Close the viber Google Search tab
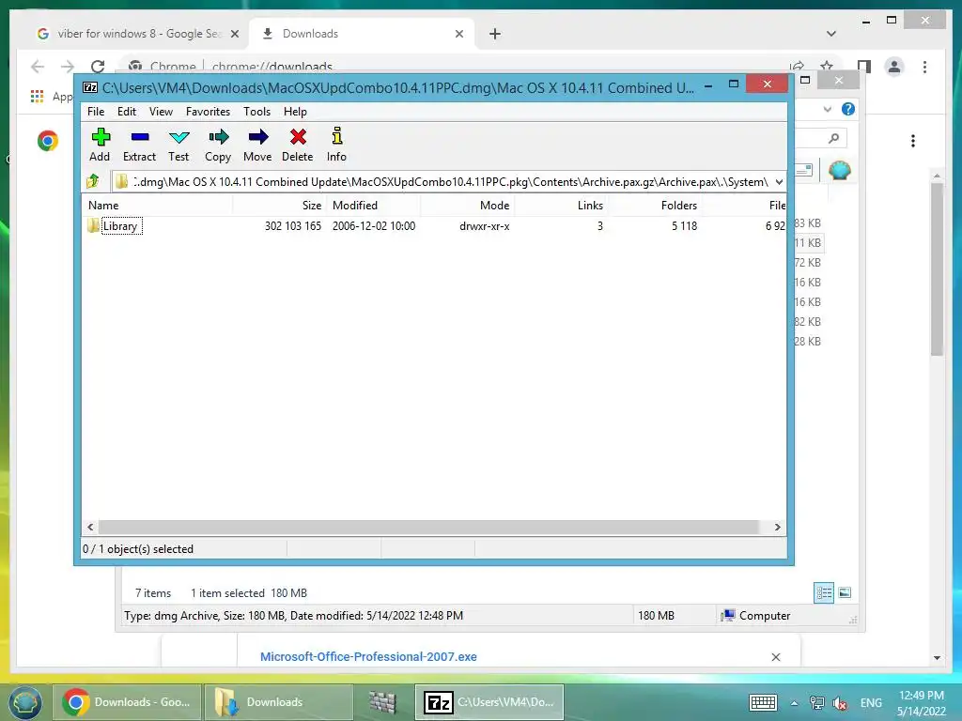The image size is (962, 721). 234,34
